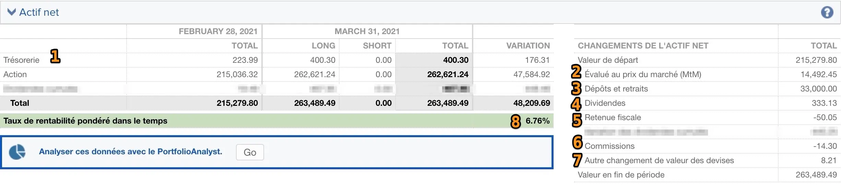Collapse the Actif net section chevron
Screen dimensions: 841x185
(11, 12)
